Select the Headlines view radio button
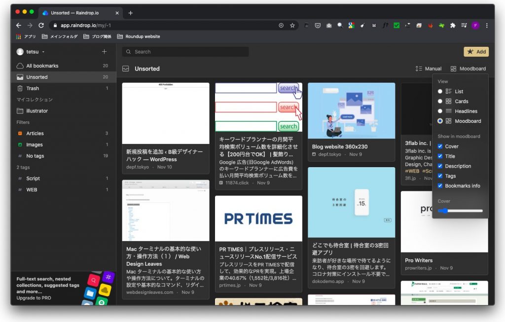Viewport: 505px width, 322px height. pos(440,111)
